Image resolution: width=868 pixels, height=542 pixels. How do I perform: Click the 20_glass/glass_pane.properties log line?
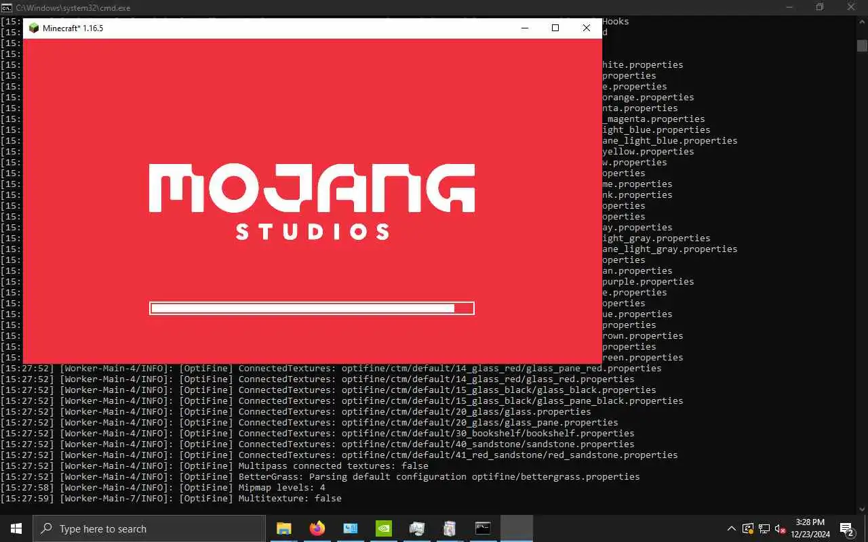pos(309,422)
